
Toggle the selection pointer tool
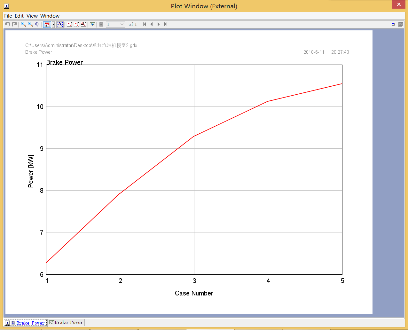(47, 25)
